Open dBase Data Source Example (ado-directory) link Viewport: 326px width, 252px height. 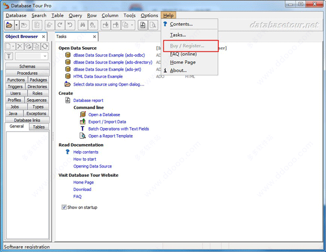(112, 62)
